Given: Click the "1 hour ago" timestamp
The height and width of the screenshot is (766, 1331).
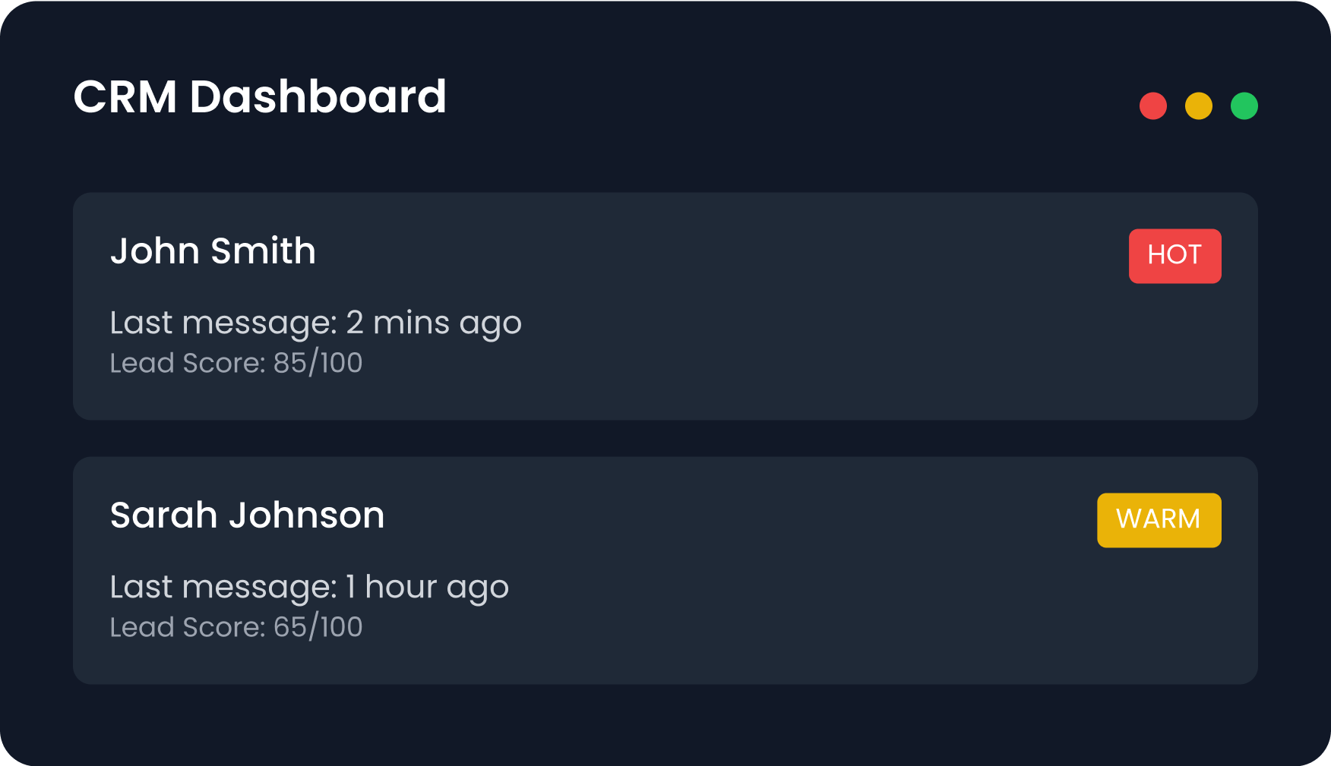Looking at the screenshot, I should click(x=427, y=587).
